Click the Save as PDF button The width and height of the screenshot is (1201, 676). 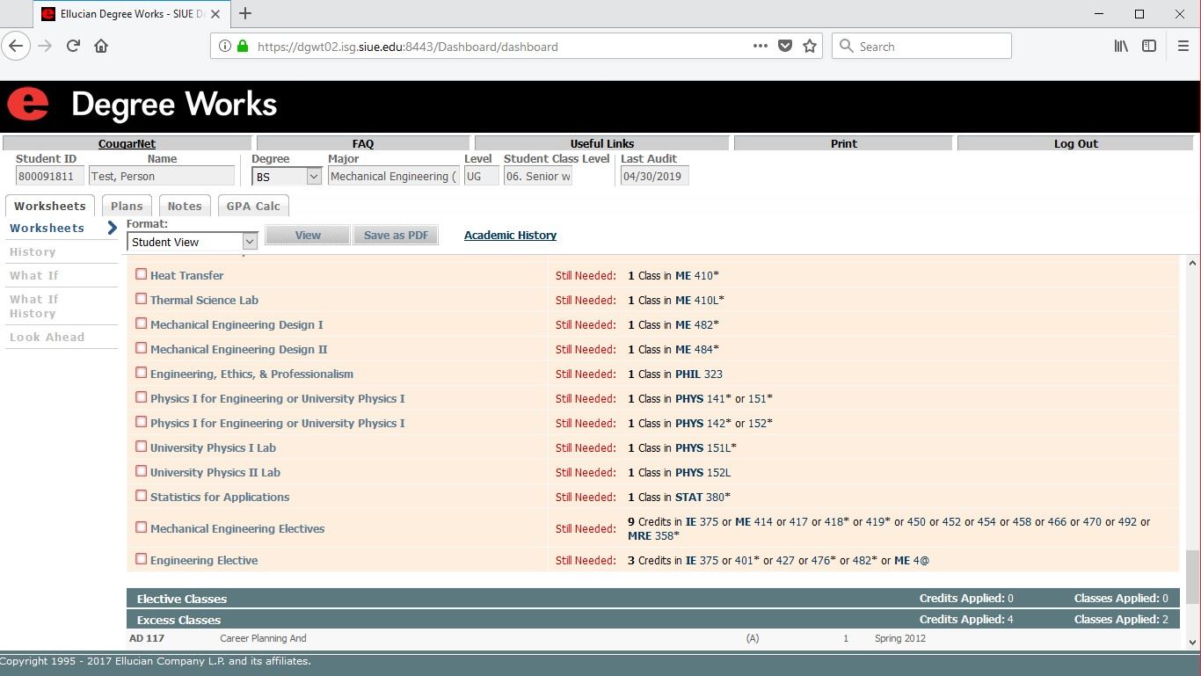pyautogui.click(x=396, y=235)
